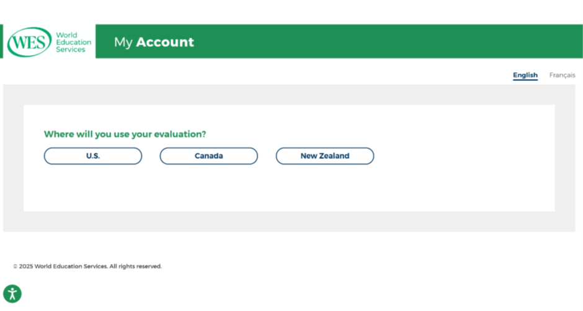Click the gray panel around the white card
The image size is (583, 311).
click(289, 222)
